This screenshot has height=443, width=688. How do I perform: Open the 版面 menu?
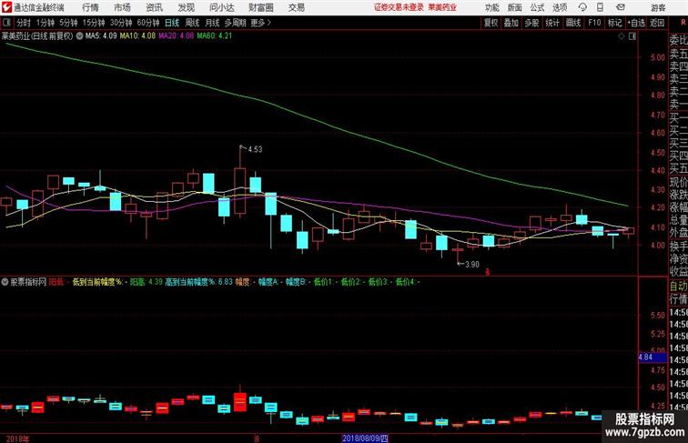pyautogui.click(x=515, y=7)
